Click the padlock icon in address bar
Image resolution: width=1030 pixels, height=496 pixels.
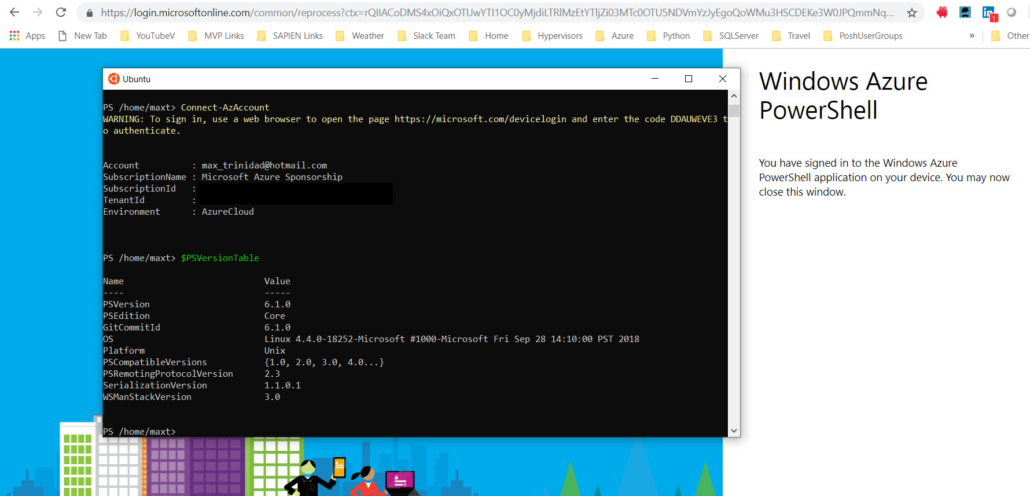(x=89, y=13)
